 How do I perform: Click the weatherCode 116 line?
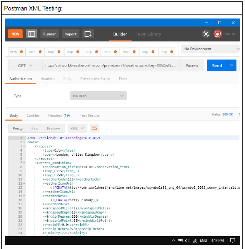[x=71, y=179]
